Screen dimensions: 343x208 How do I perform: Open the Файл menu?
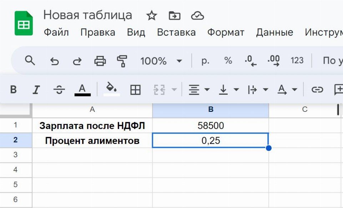56,32
